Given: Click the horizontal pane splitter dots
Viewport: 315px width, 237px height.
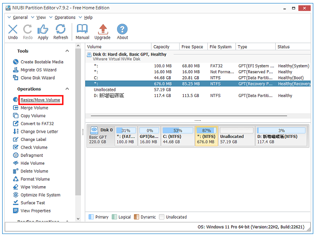Looking at the screenshot, I should click(x=197, y=120).
